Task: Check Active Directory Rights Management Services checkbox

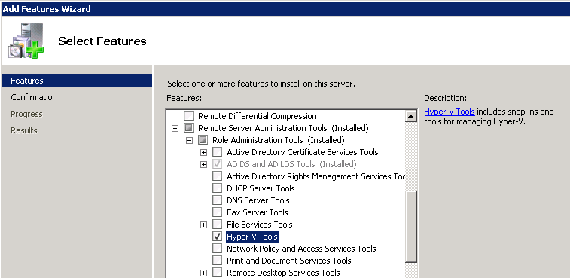Action: click(217, 176)
